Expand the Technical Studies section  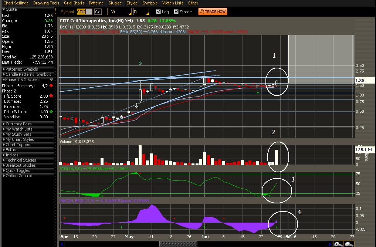tap(28, 160)
